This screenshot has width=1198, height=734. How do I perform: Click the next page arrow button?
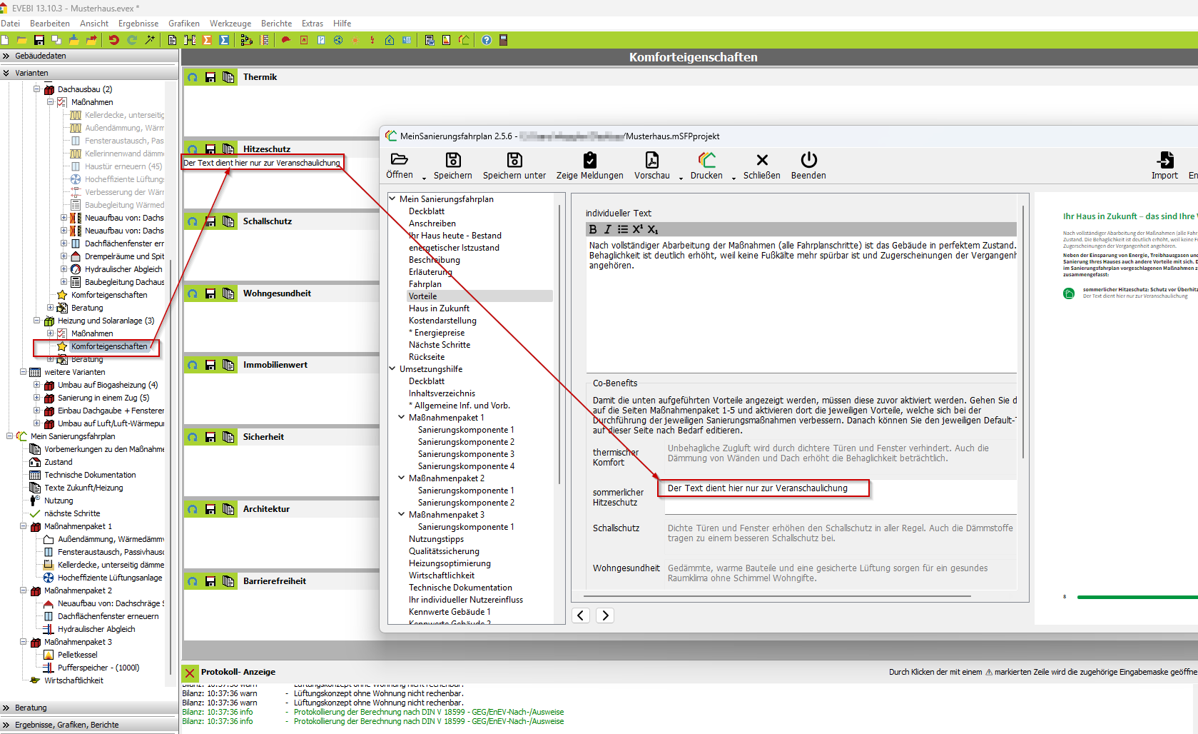(605, 615)
